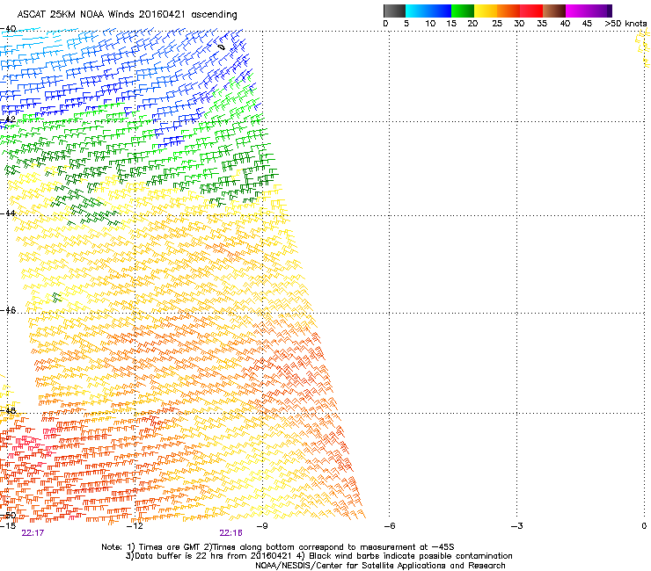Click the brown 35-40 knots color segment
Screen dimensions: 651x571
click(554, 11)
